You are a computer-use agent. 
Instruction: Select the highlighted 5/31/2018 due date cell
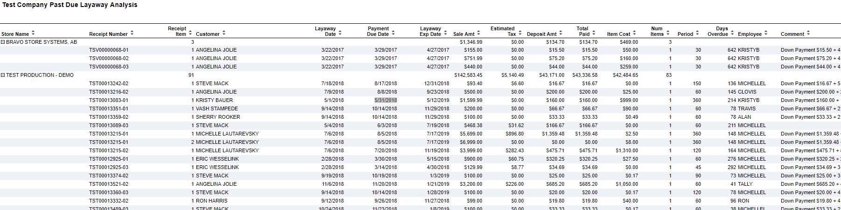(x=386, y=100)
